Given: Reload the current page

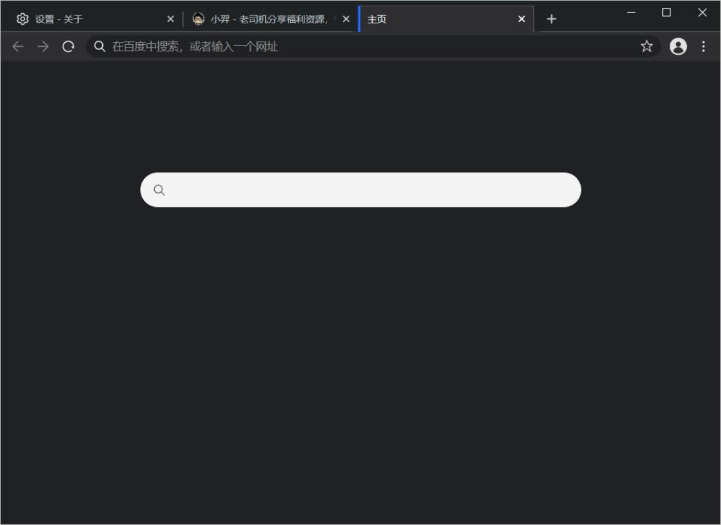Looking at the screenshot, I should click(68, 46).
